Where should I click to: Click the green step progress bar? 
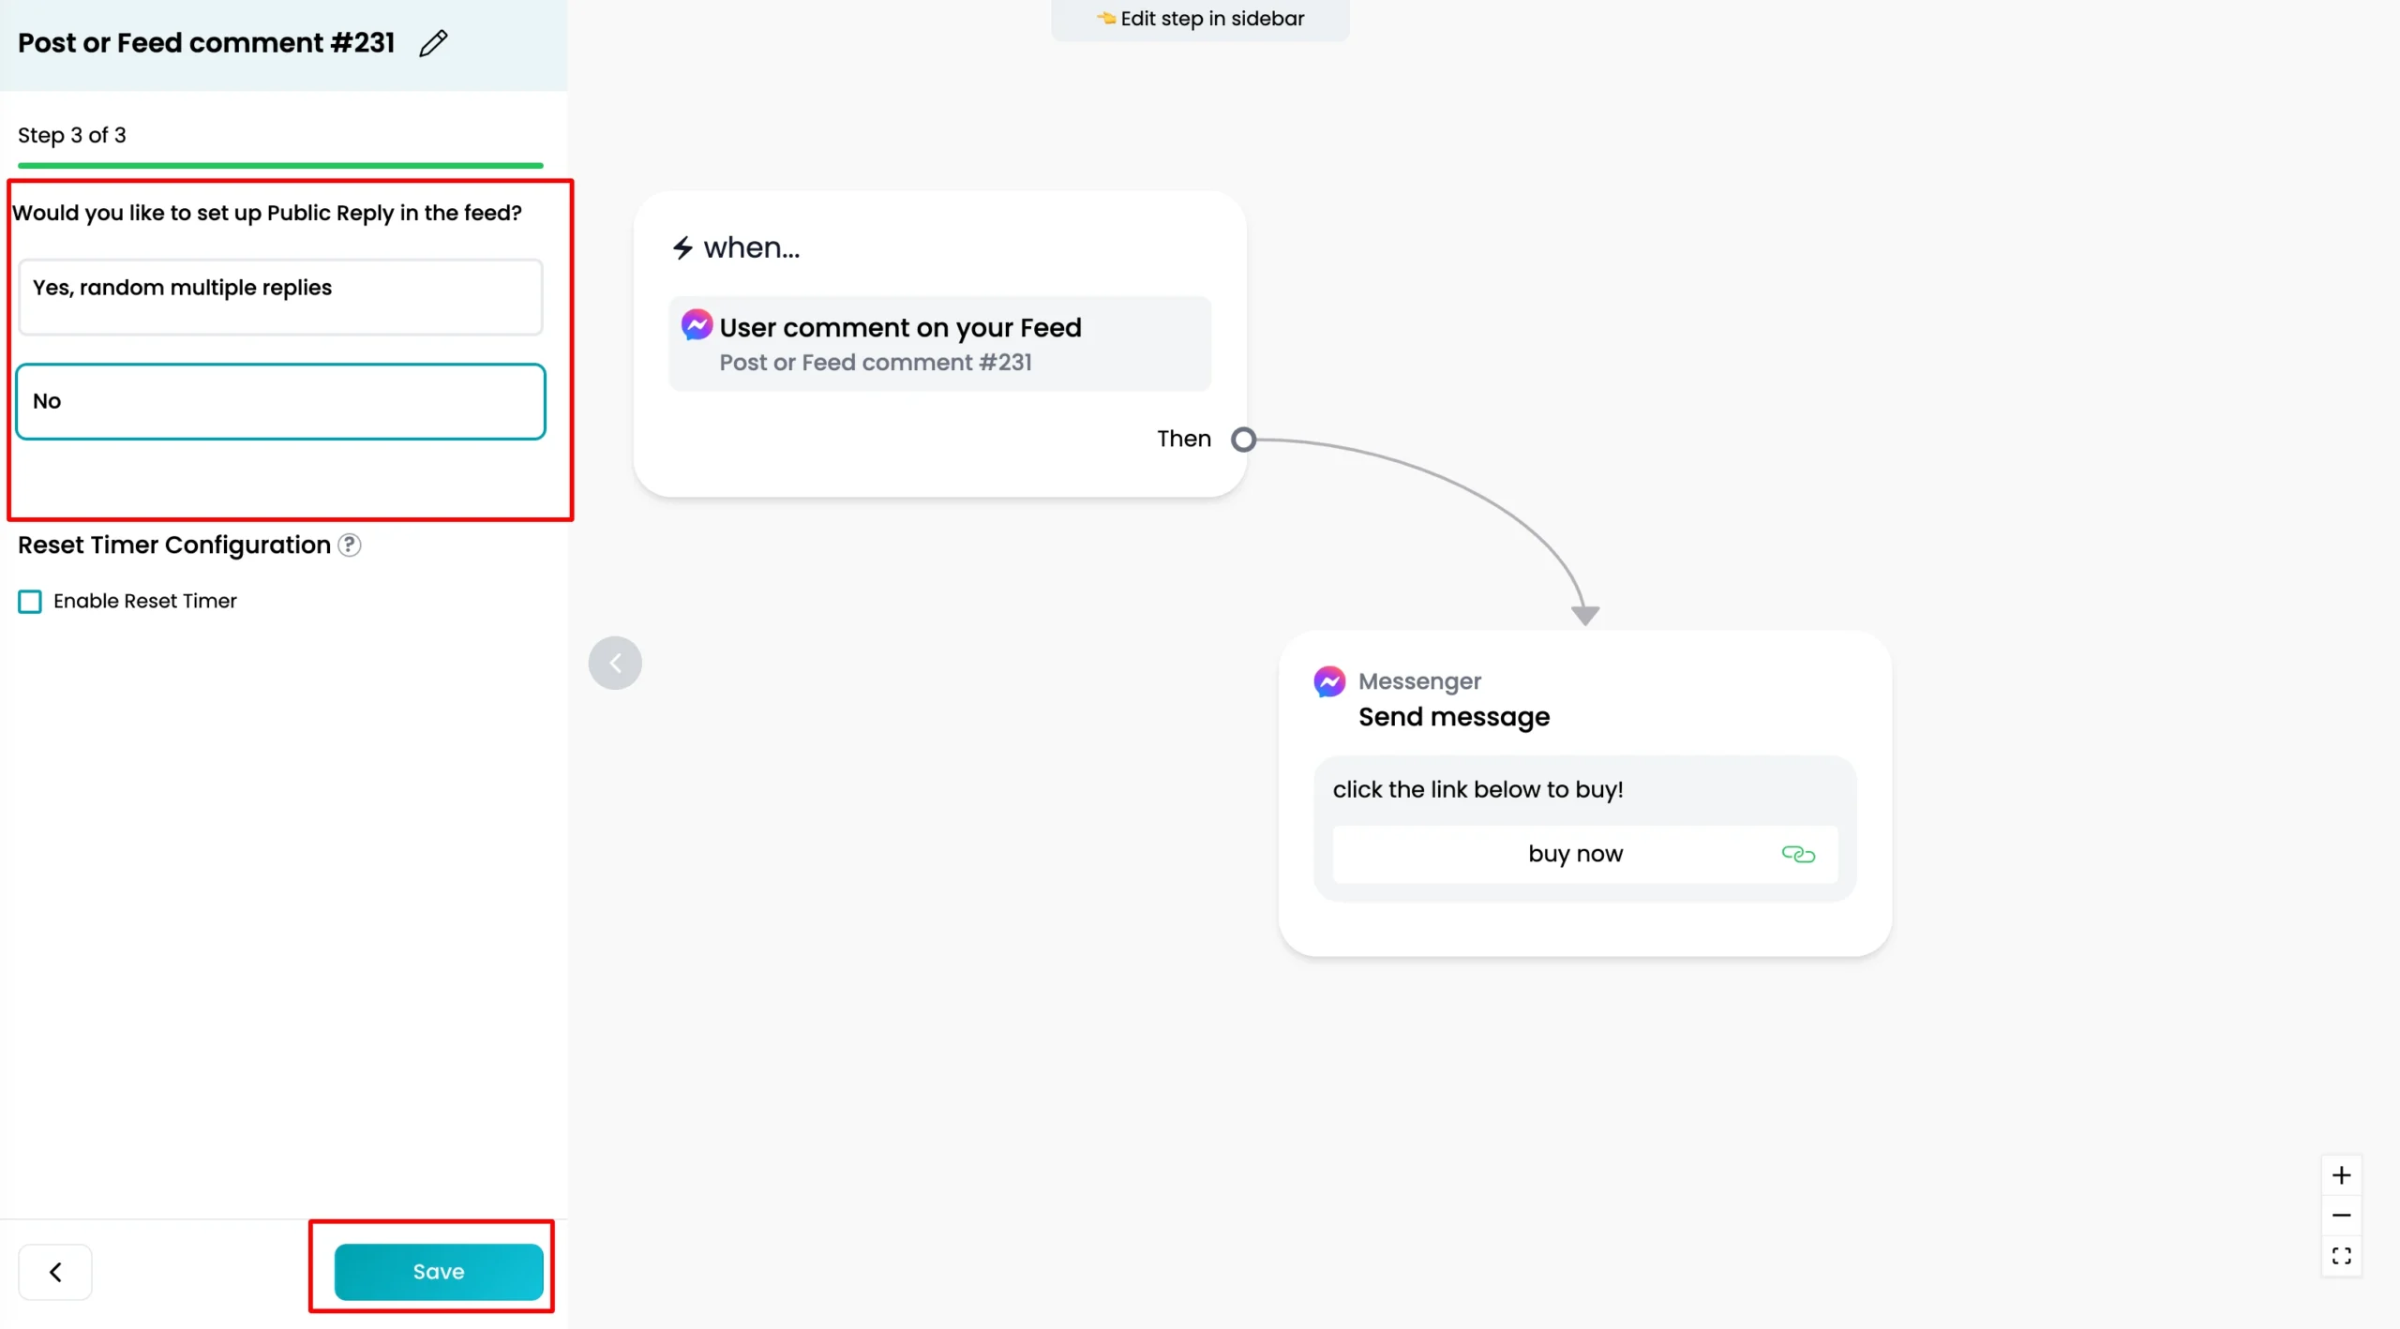point(280,166)
